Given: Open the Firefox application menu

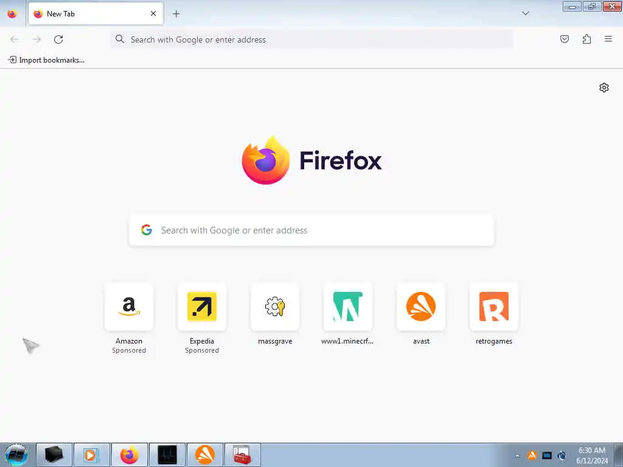Looking at the screenshot, I should click(x=608, y=39).
